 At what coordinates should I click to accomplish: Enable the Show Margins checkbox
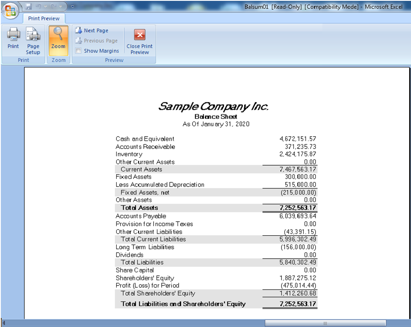(78, 51)
